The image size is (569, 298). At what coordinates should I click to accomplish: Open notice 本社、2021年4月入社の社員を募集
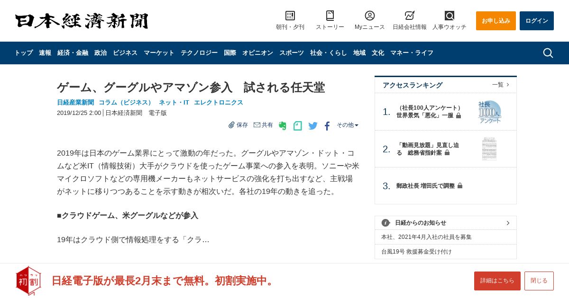426,237
